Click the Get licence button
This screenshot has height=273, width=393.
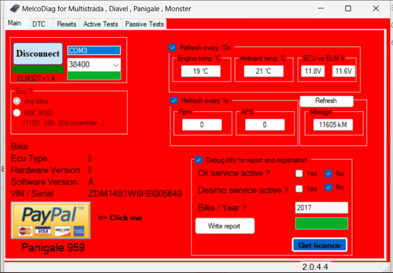pyautogui.click(x=320, y=245)
